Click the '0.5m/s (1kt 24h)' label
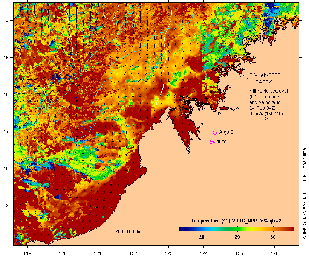 [266, 114]
